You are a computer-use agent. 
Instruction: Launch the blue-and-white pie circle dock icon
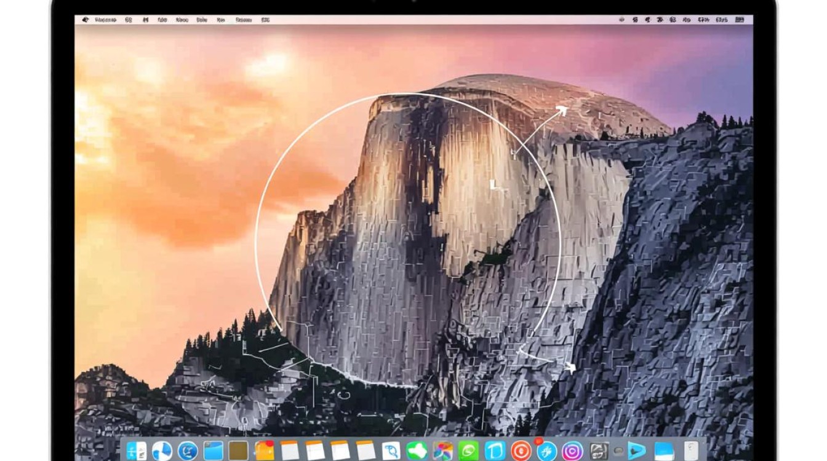(162, 451)
